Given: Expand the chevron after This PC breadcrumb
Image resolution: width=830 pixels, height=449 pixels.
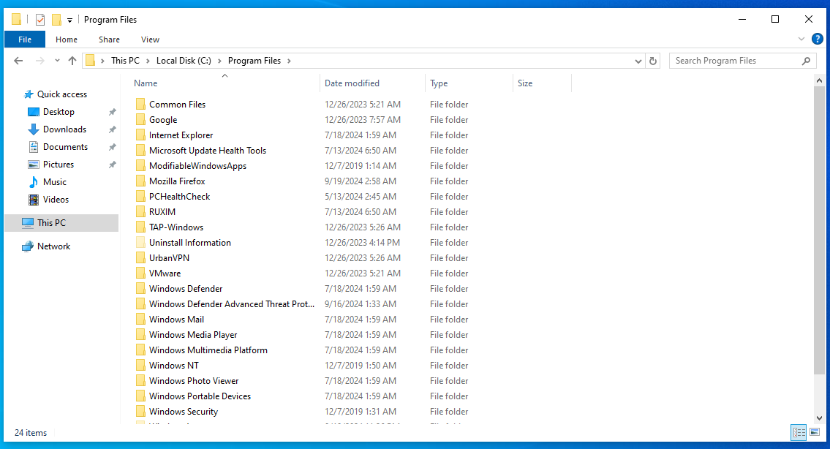Looking at the screenshot, I should (148, 61).
